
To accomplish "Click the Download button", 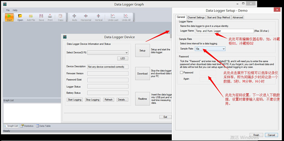I will click(x=143, y=73).
